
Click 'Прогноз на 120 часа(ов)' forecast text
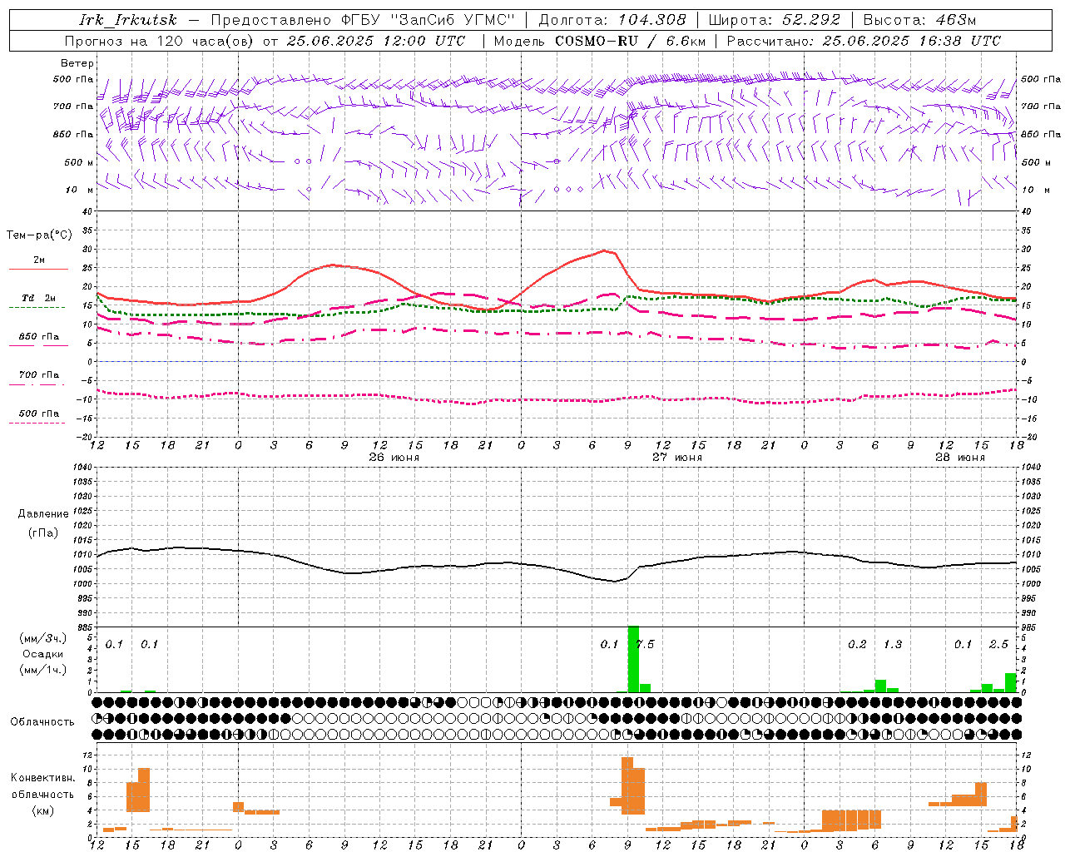[x=161, y=41]
